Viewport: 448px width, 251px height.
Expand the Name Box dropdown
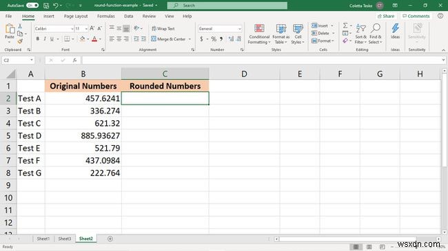click(32, 61)
